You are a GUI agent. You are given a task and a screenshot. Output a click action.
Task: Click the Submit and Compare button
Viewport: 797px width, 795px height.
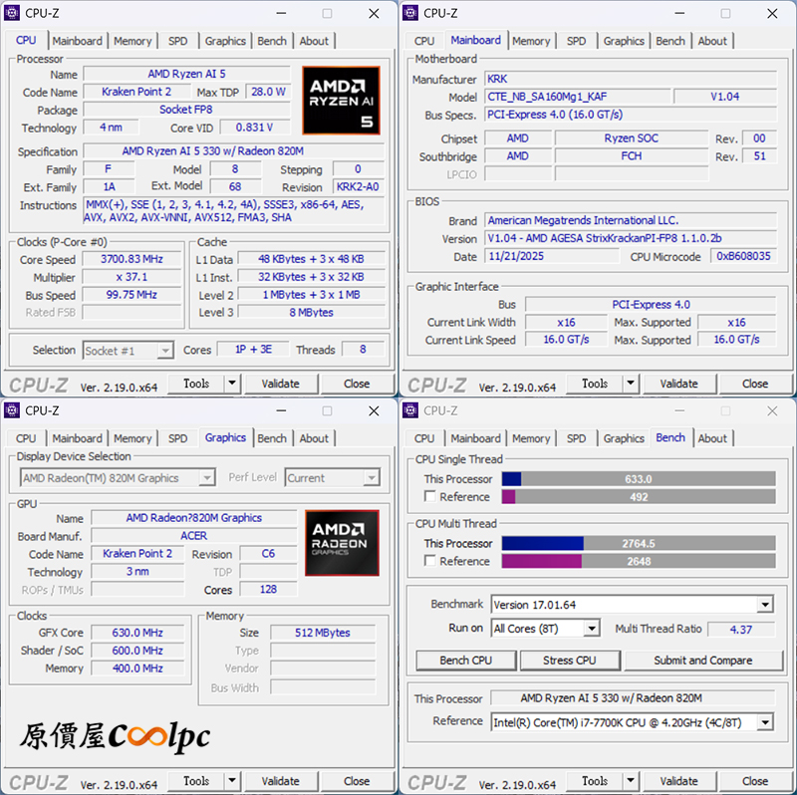point(703,660)
